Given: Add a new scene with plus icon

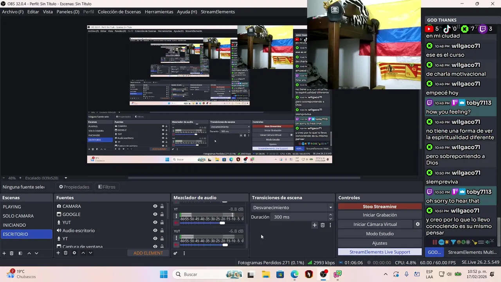Looking at the screenshot, I should (4, 253).
